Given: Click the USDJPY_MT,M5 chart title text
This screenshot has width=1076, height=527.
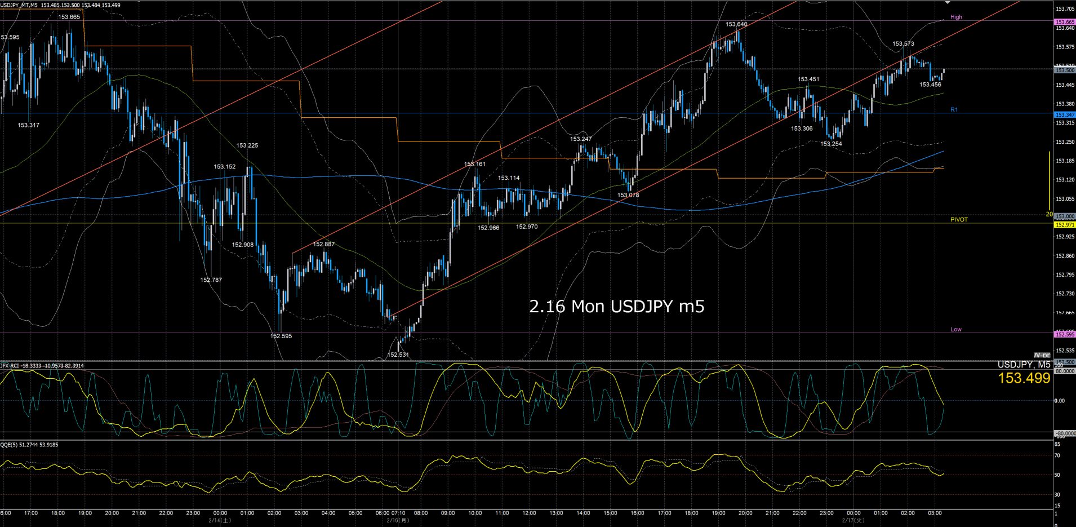Looking at the screenshot, I should click(20, 5).
